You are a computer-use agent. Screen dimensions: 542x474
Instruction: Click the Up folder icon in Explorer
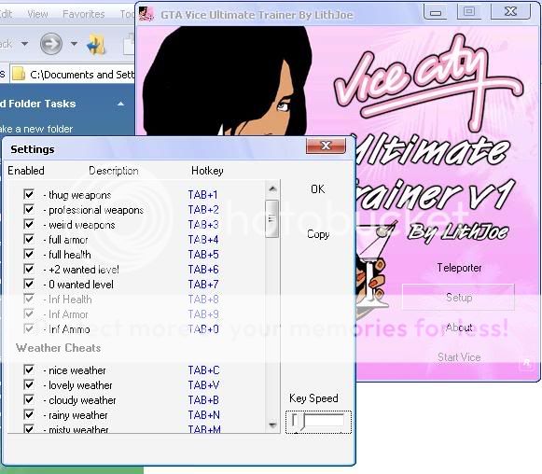tap(96, 44)
